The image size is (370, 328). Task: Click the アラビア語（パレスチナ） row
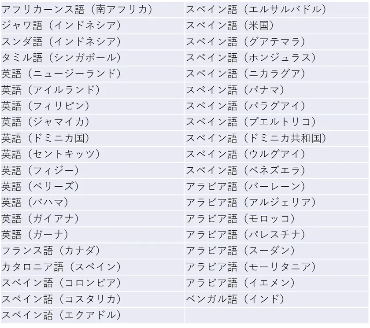click(245, 235)
